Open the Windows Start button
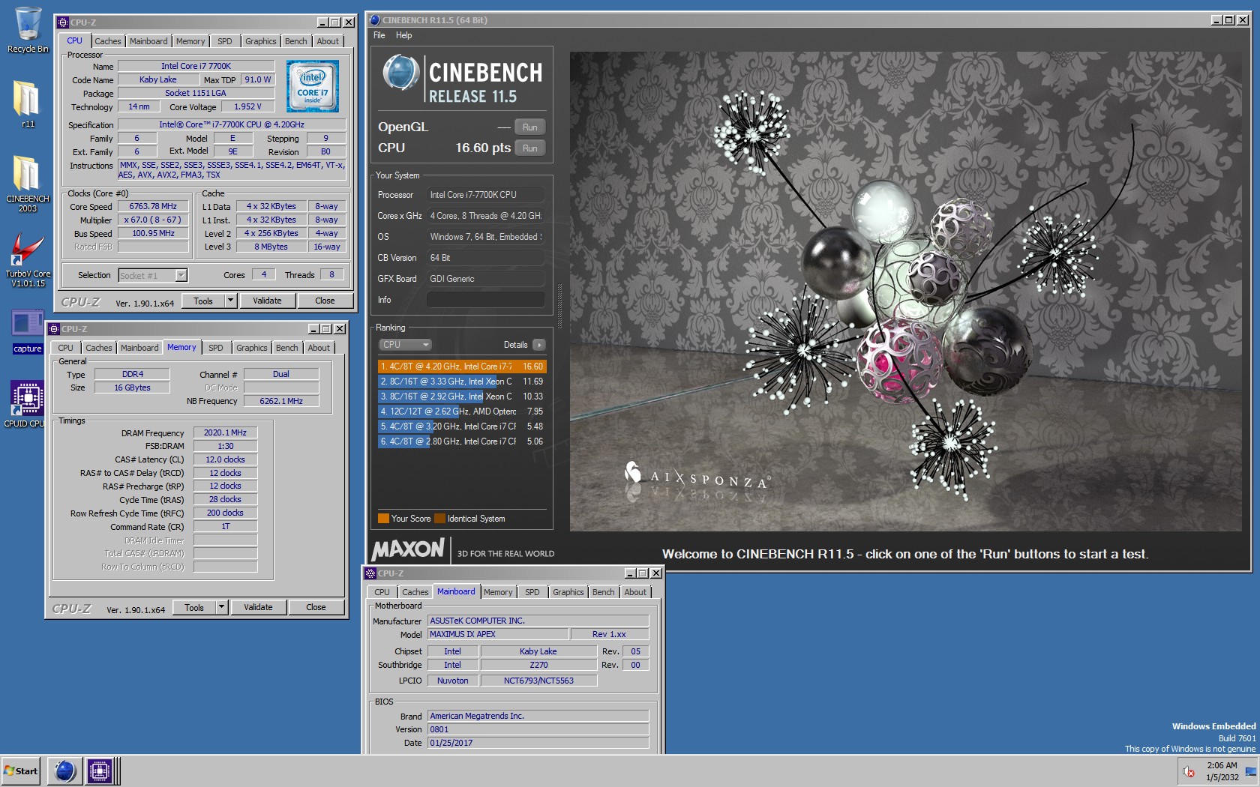 (20, 771)
